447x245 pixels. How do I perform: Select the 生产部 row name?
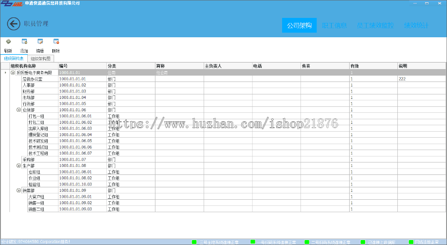point(28,165)
